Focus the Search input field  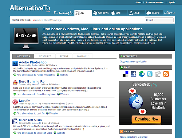coord(159,20)
